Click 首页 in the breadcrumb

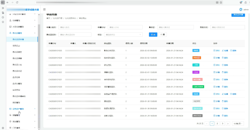click(x=48, y=18)
